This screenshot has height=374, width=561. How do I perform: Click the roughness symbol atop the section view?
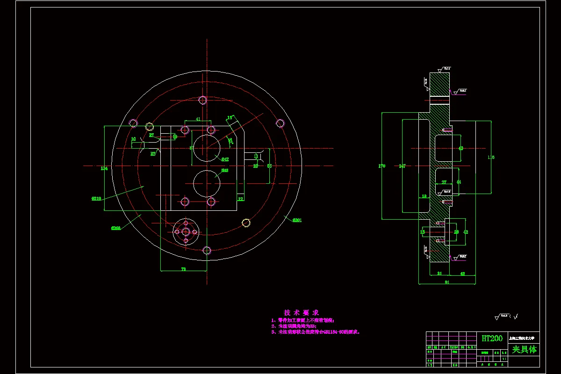click(444, 69)
